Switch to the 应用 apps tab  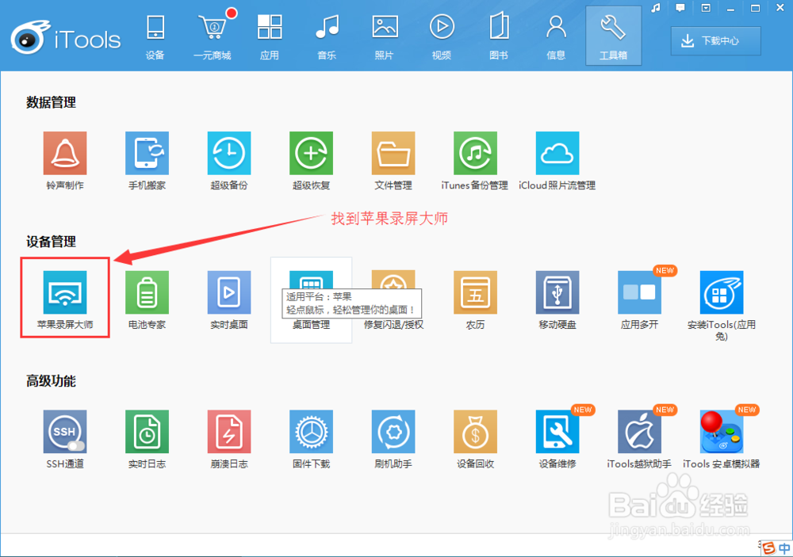[270, 36]
